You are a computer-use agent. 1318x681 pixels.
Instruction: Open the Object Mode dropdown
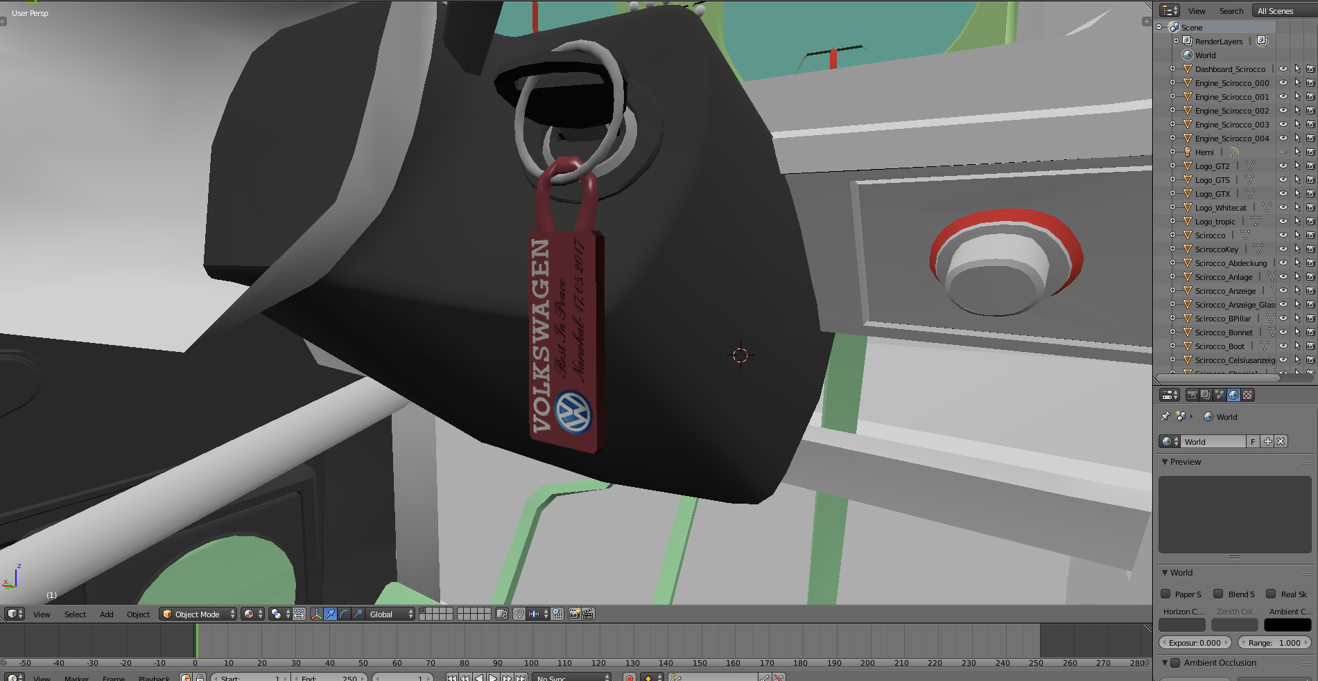click(198, 614)
